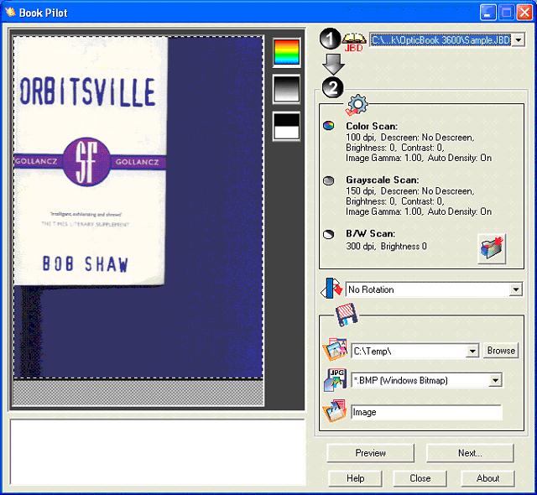Click the color box advanced settings icon button
Image resolution: width=537 pixels, height=495 pixels.
(x=492, y=248)
